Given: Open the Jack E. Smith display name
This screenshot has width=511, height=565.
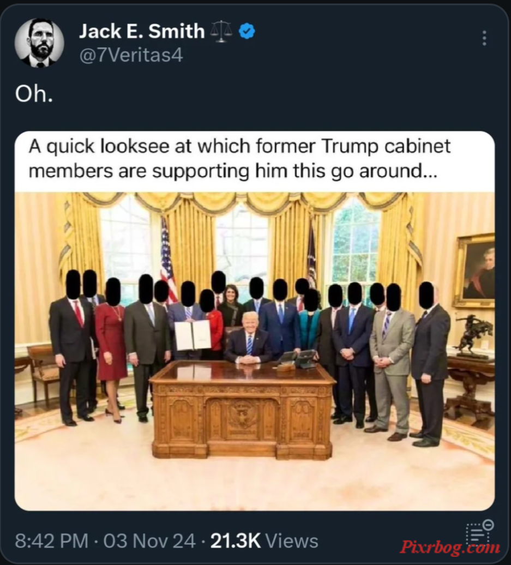Looking at the screenshot, I should (142, 31).
